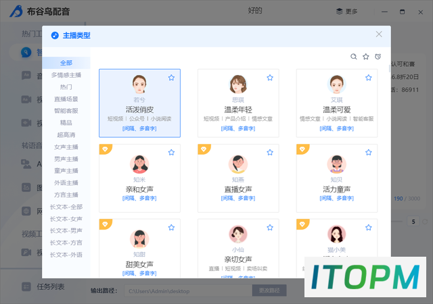The height and width of the screenshot is (304, 433).
Task: Select the 知贝 avatar
Action: 337,164
